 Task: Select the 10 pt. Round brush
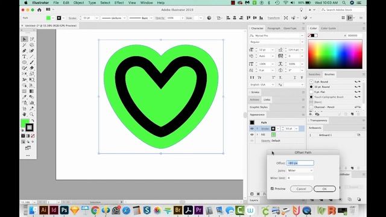point(321,87)
